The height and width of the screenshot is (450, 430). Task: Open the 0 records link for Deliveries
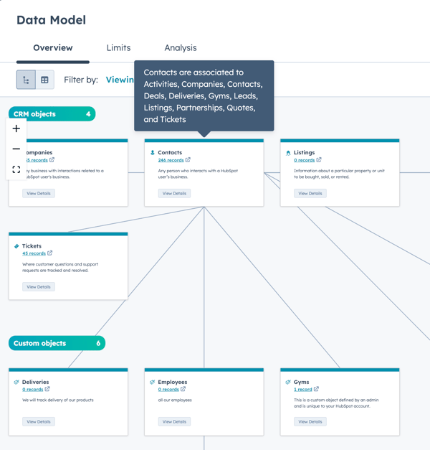click(x=33, y=390)
